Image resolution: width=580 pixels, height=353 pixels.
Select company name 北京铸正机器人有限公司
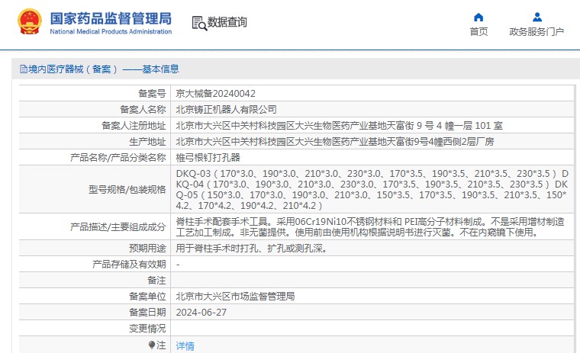click(x=227, y=110)
